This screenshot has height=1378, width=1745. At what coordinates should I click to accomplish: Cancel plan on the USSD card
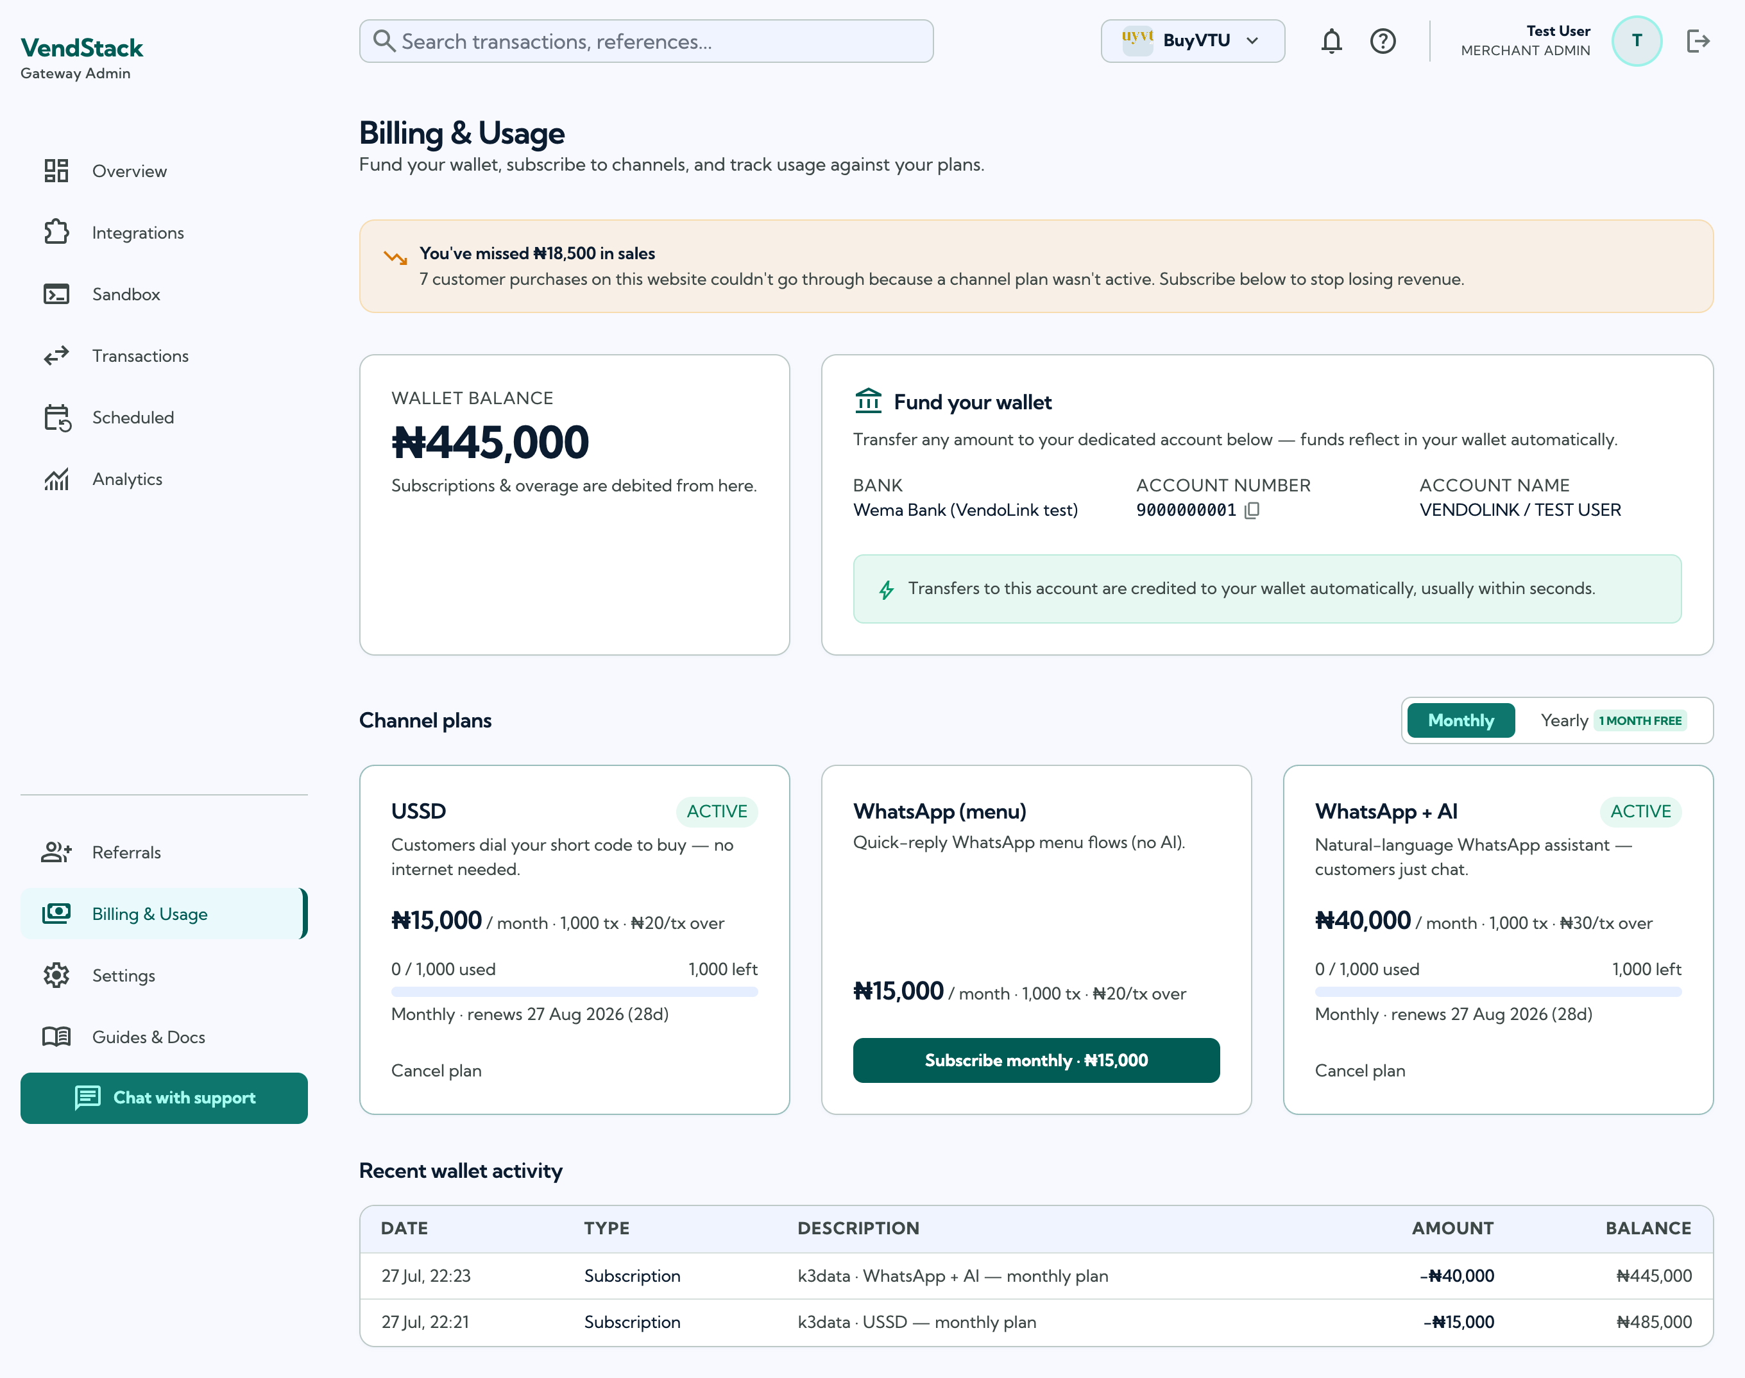pos(436,1071)
